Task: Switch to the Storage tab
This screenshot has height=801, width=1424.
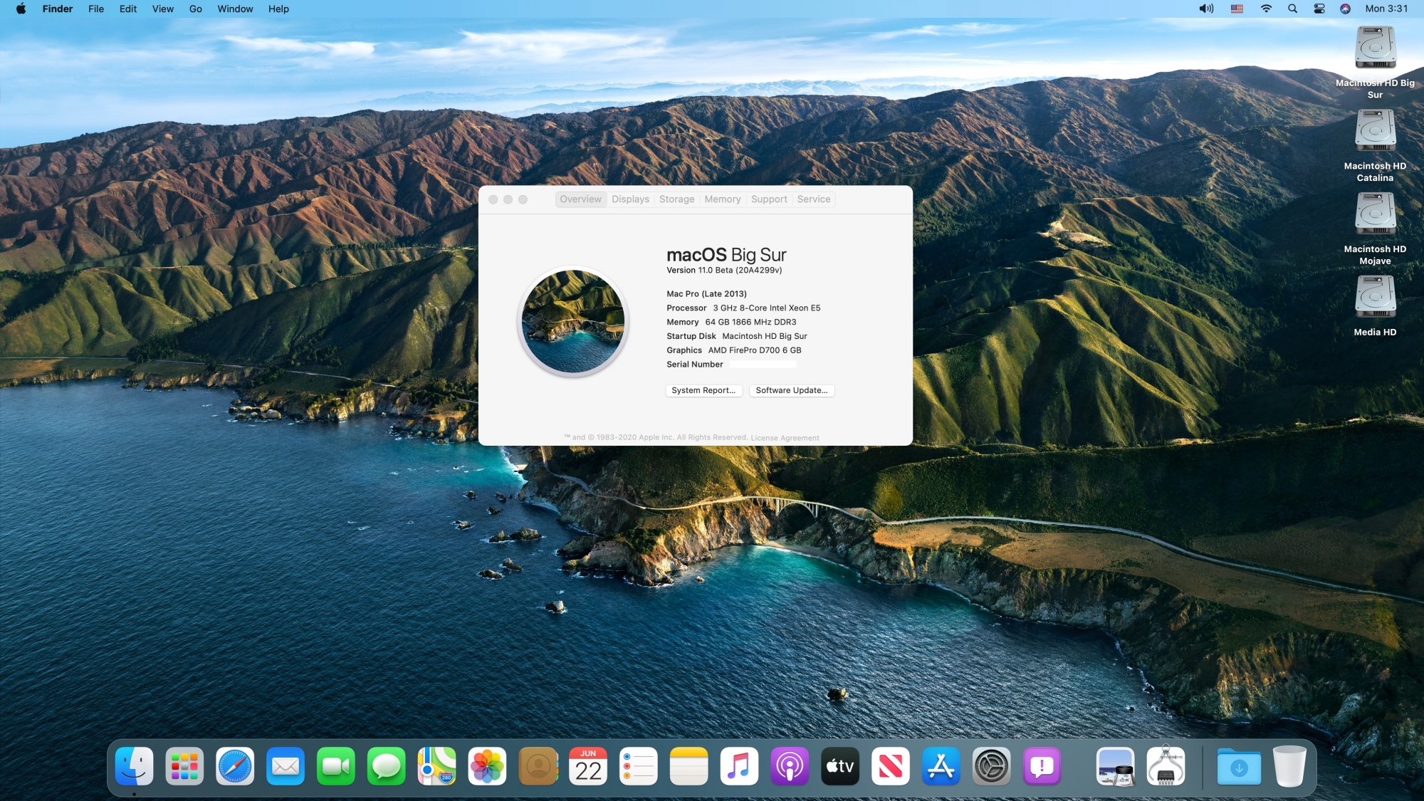Action: click(x=676, y=199)
